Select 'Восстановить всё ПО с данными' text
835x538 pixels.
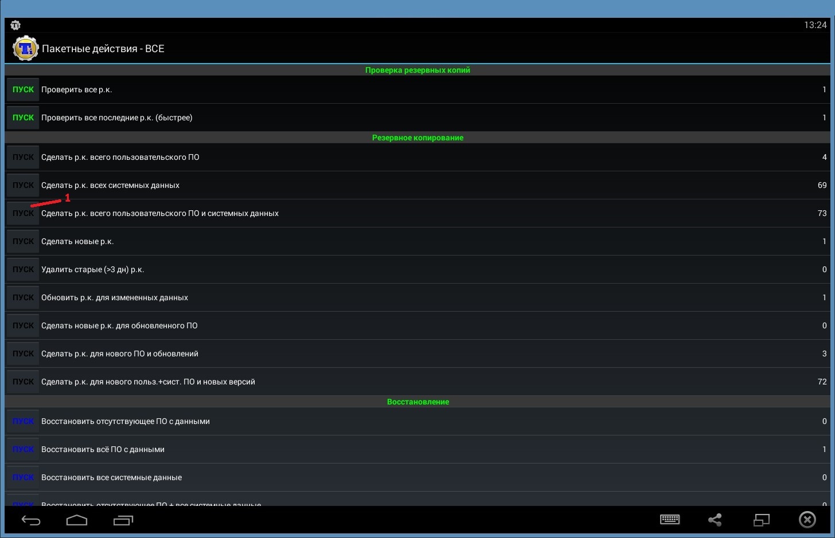(x=103, y=449)
